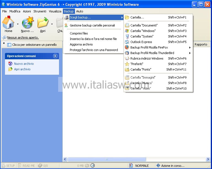The width and height of the screenshot is (212, 169).
Task: Click SETUP in the status bar
Action: point(8,166)
